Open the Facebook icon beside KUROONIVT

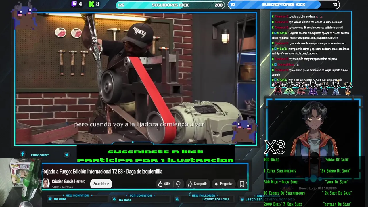pyautogui.click(x=23, y=154)
